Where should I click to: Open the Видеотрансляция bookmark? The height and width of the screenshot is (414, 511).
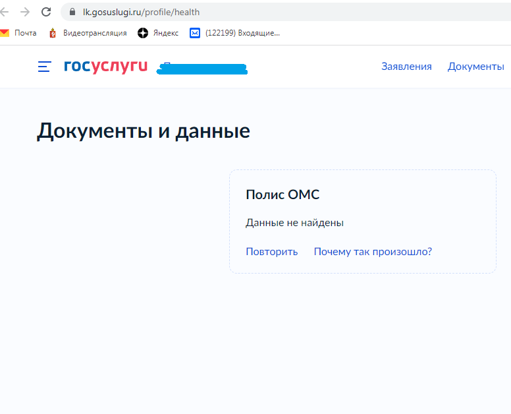point(88,33)
